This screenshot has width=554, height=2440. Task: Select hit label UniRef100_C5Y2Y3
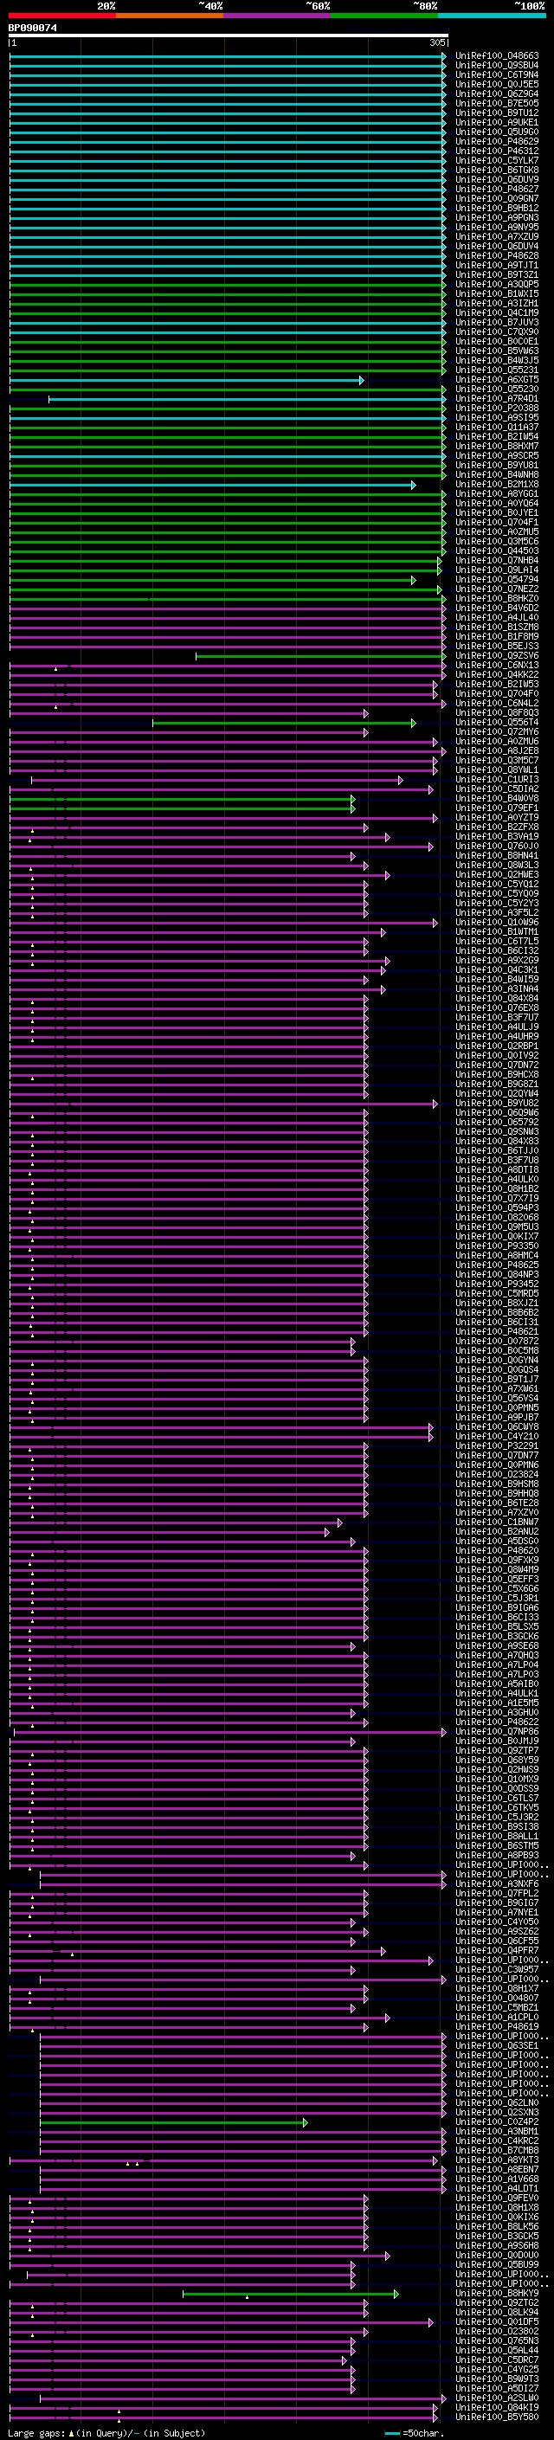point(497,904)
